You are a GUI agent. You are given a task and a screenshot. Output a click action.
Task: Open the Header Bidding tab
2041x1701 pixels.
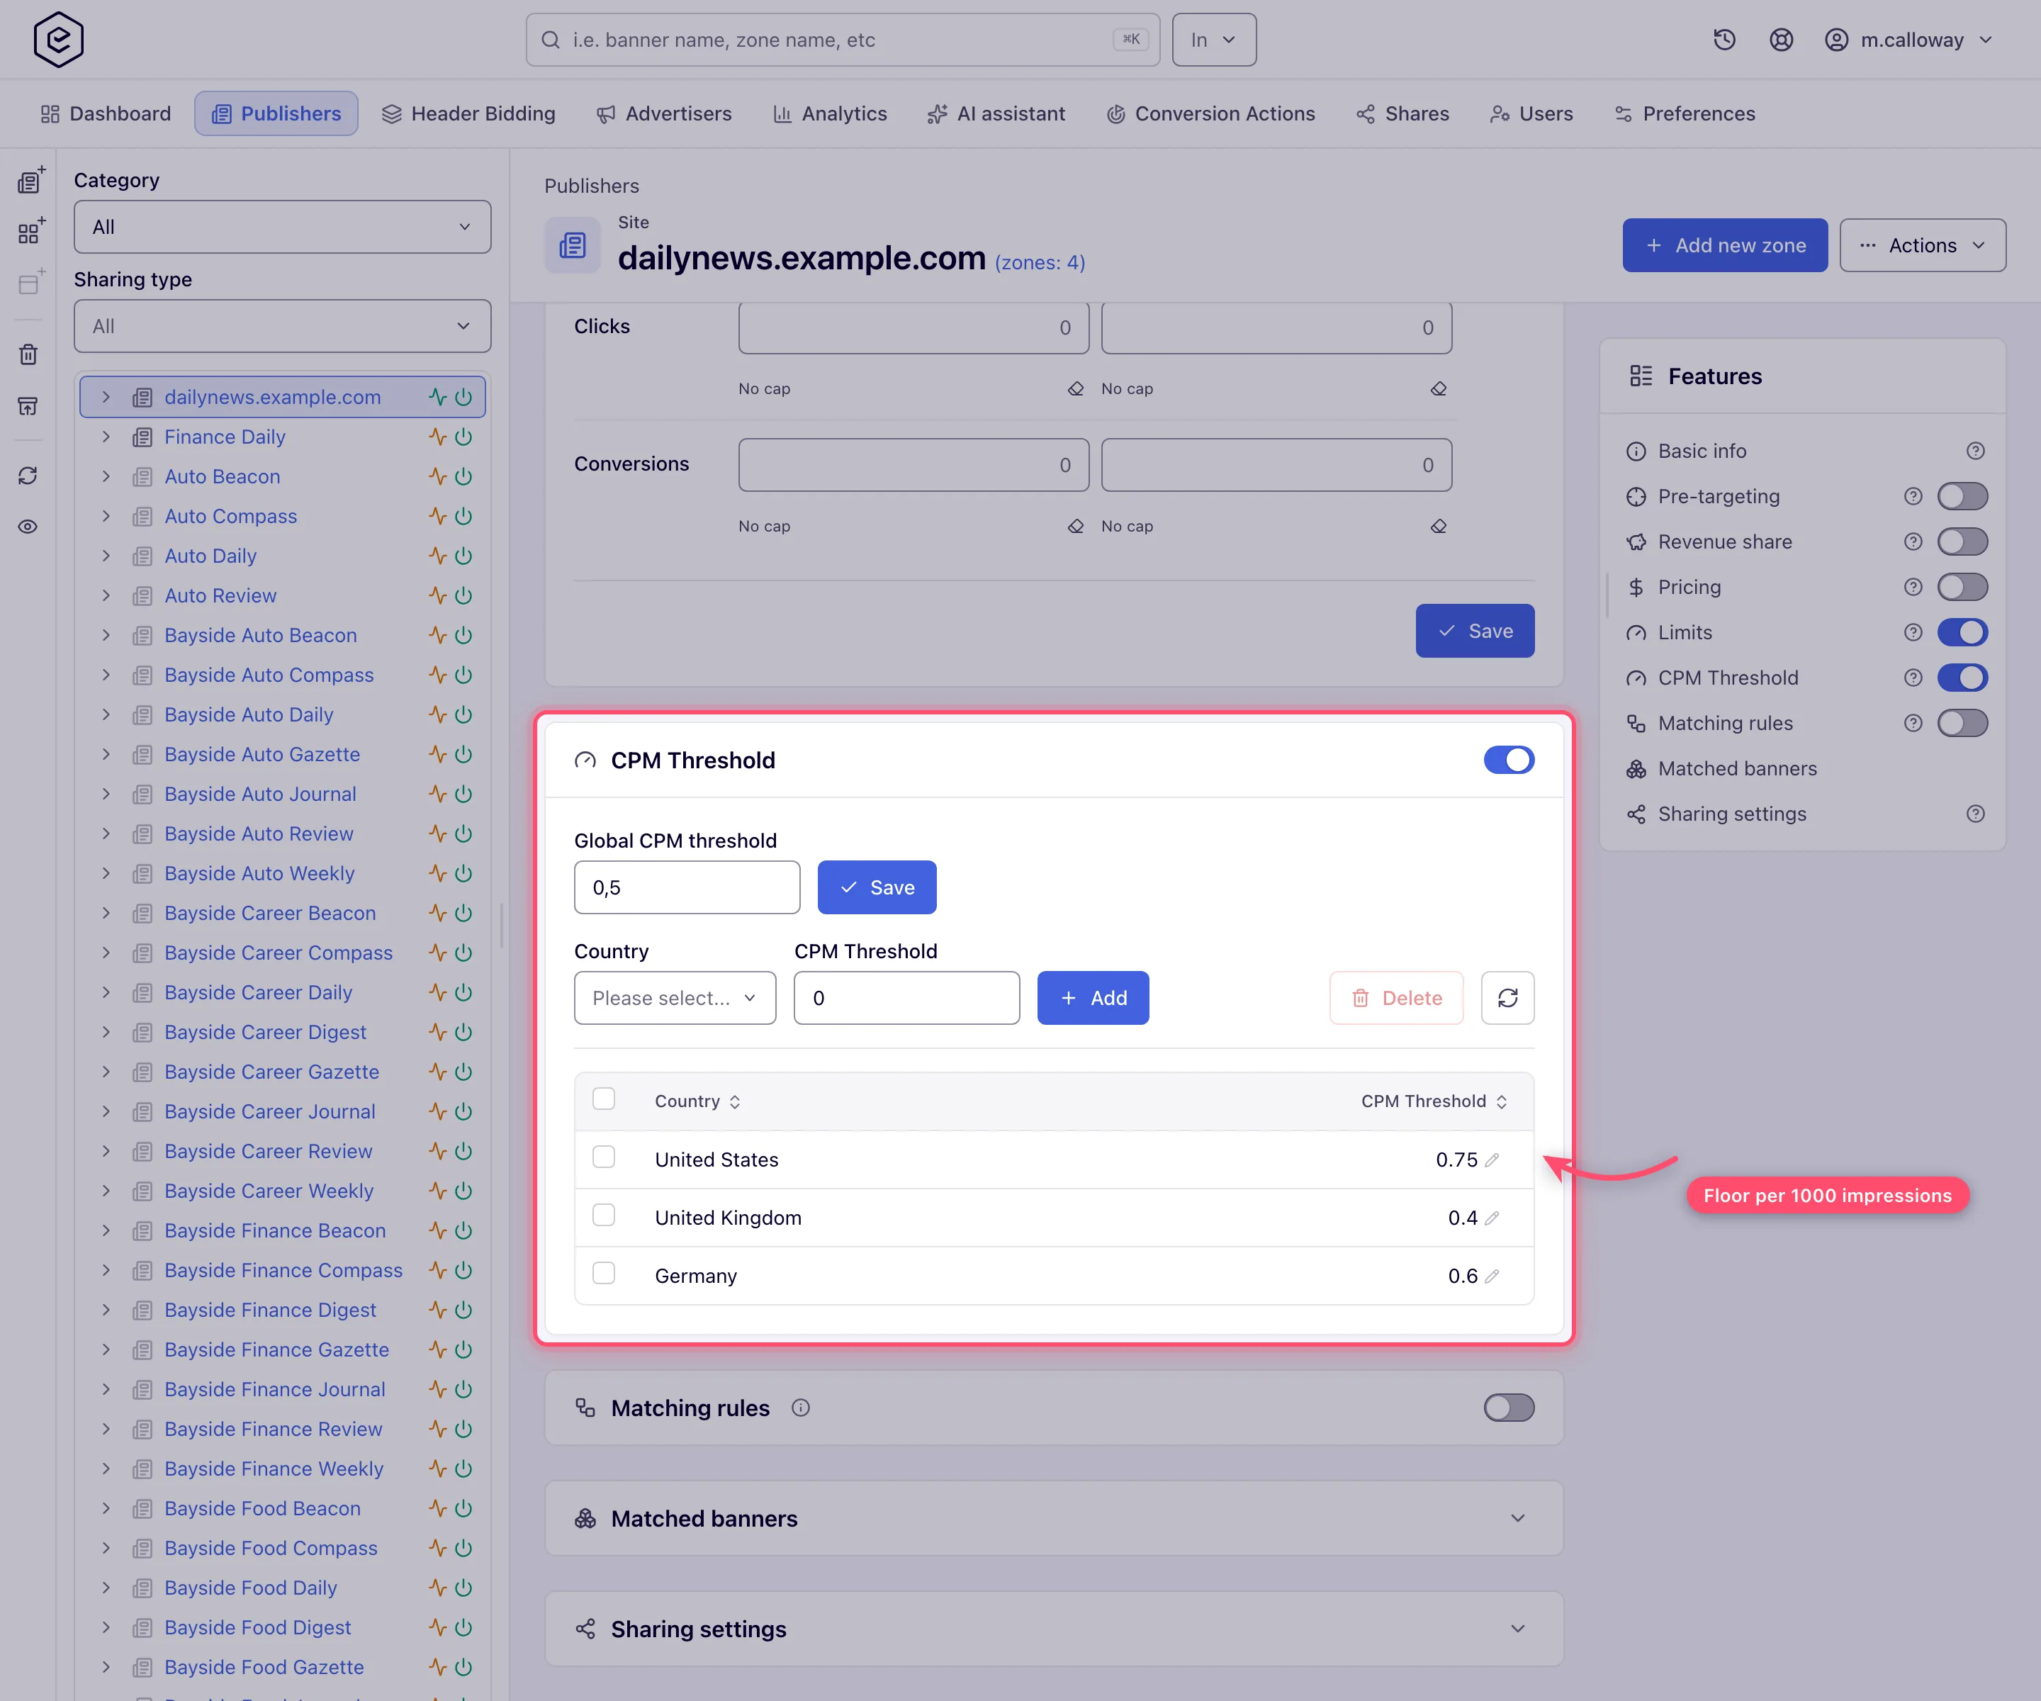(x=468, y=113)
